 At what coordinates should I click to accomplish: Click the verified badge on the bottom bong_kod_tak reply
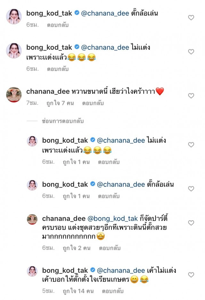(93, 270)
